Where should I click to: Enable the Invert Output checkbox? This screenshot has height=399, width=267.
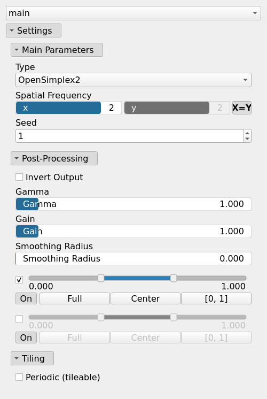(19, 177)
